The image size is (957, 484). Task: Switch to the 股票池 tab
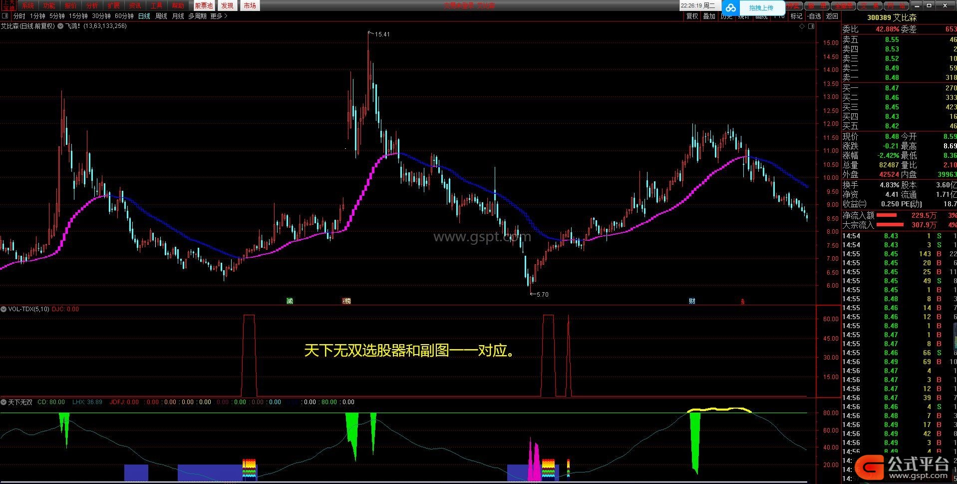tap(204, 5)
